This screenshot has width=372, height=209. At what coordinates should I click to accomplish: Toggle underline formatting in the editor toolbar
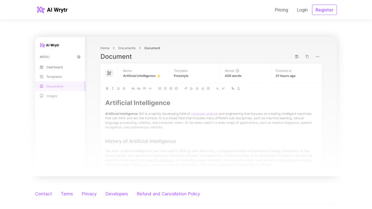click(x=118, y=89)
